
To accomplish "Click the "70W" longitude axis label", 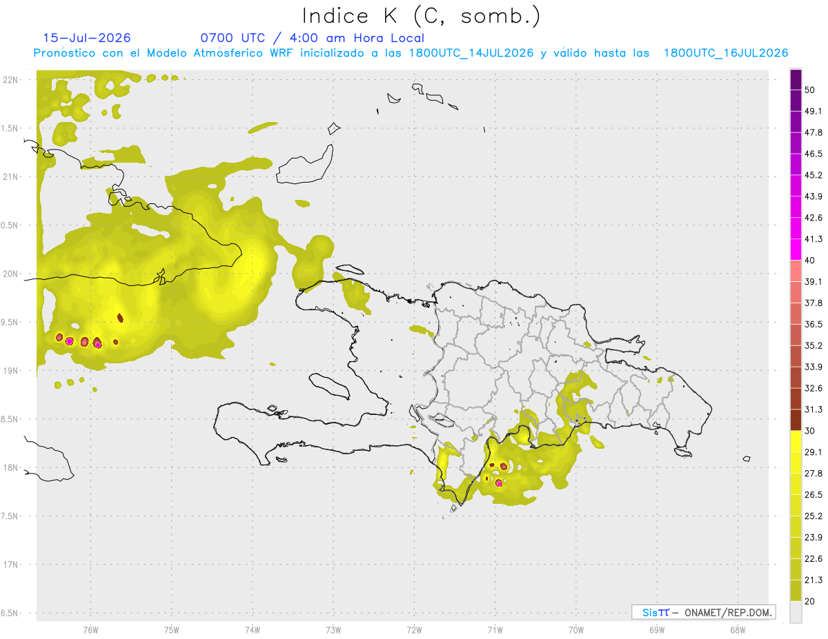I will tap(576, 629).
